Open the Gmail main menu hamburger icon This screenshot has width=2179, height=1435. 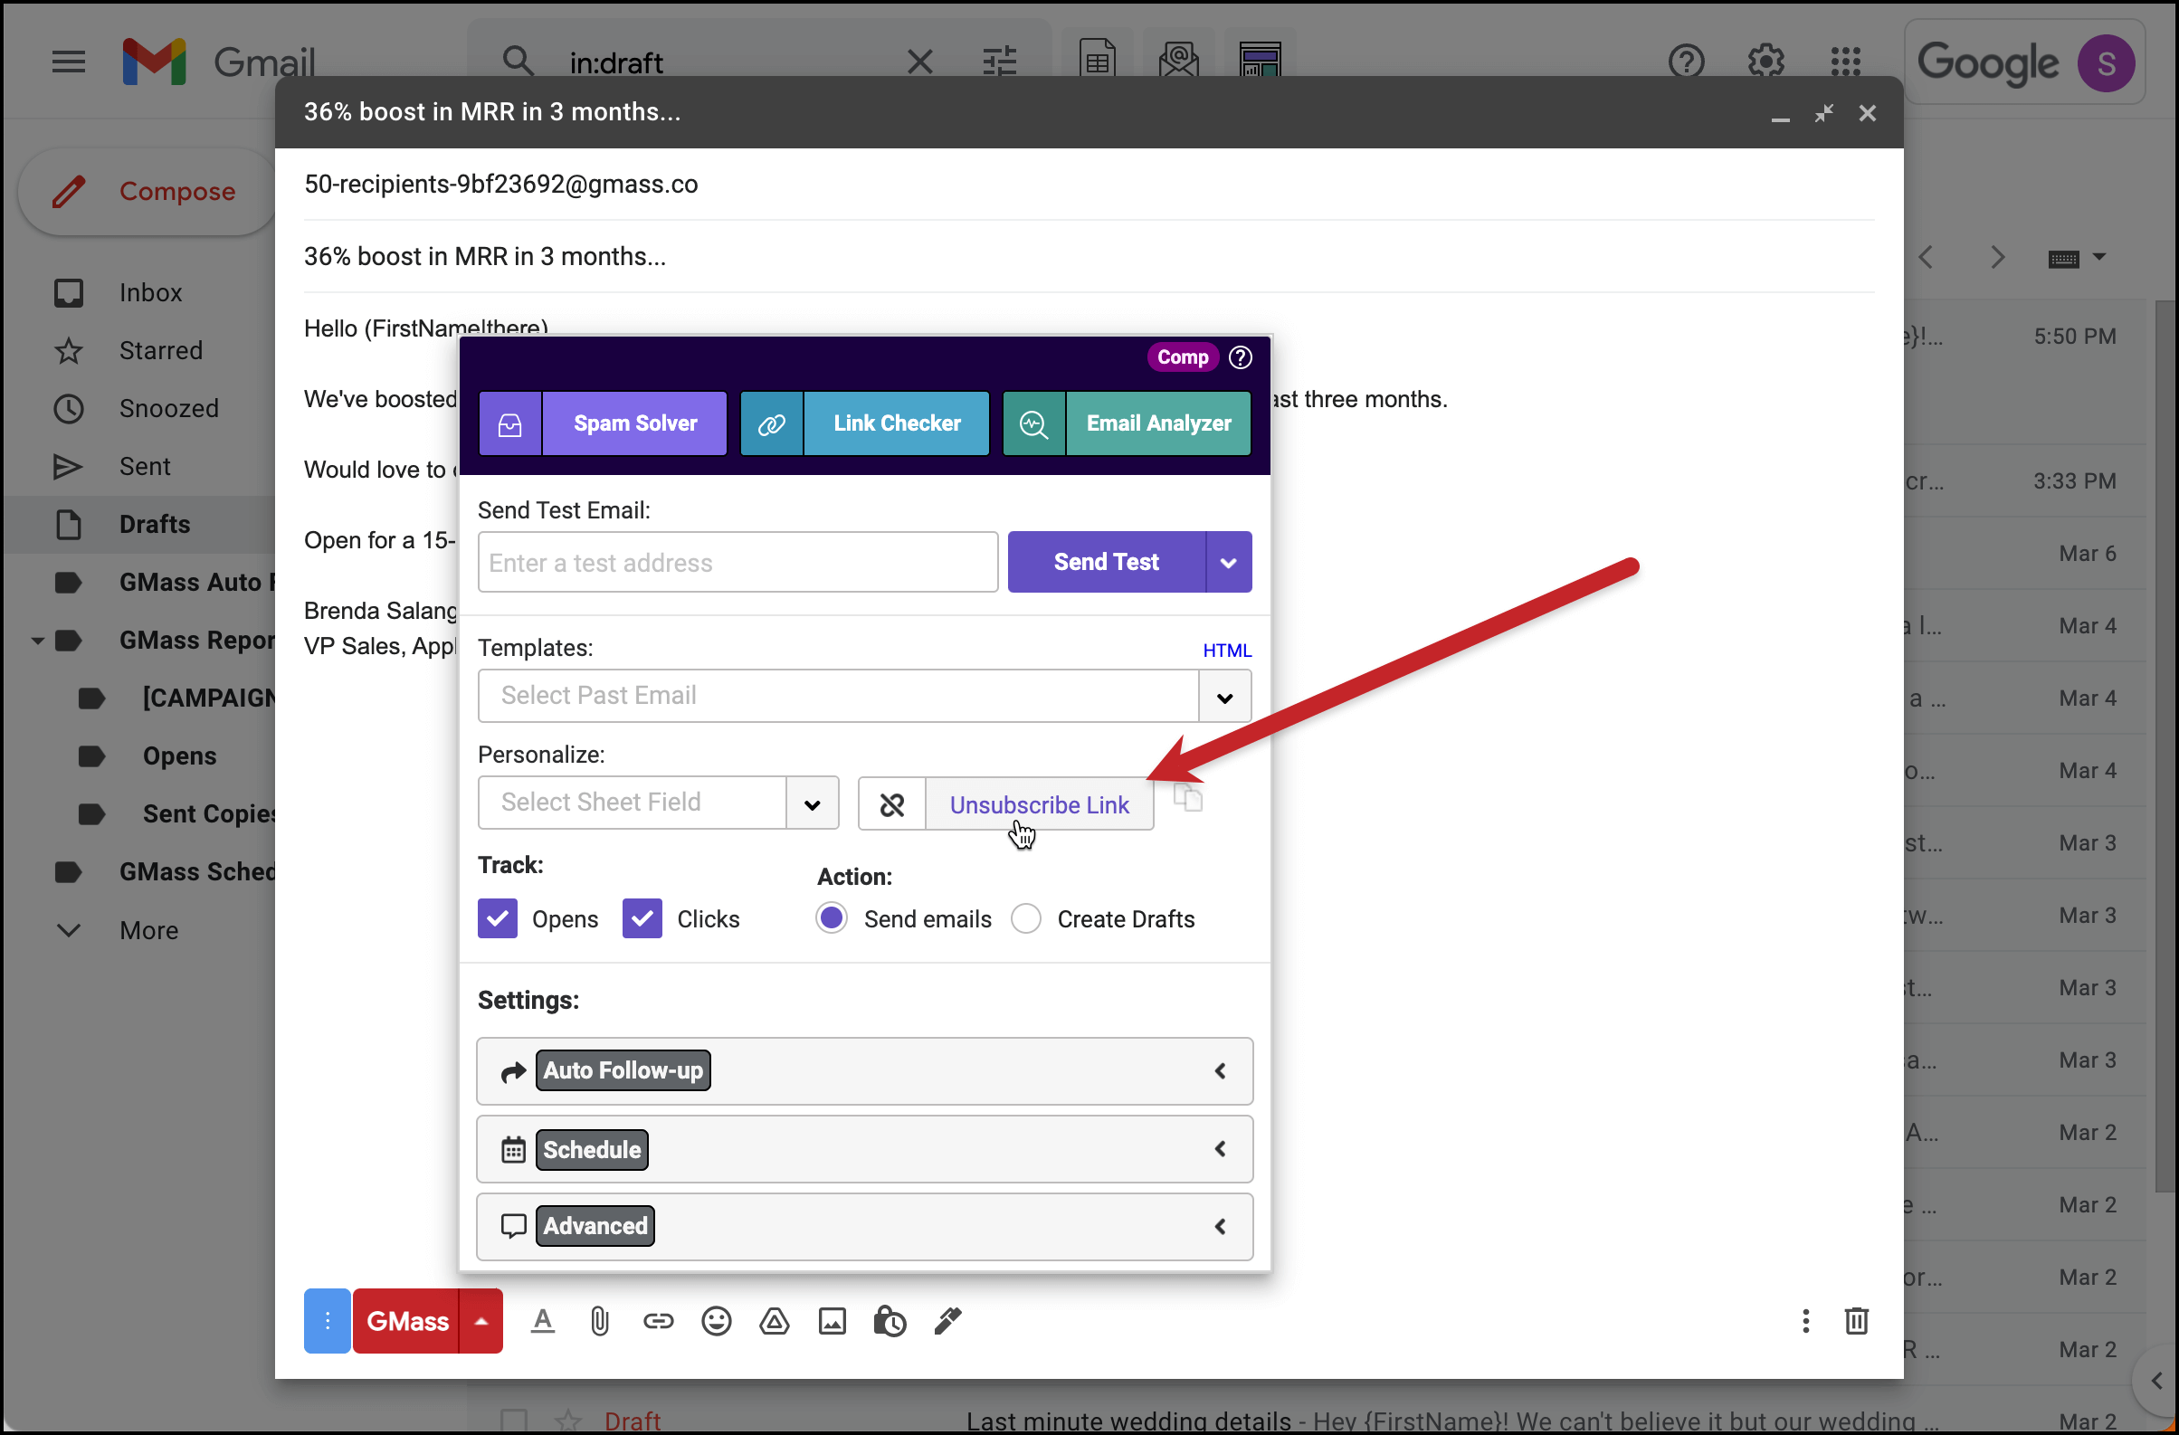(69, 62)
